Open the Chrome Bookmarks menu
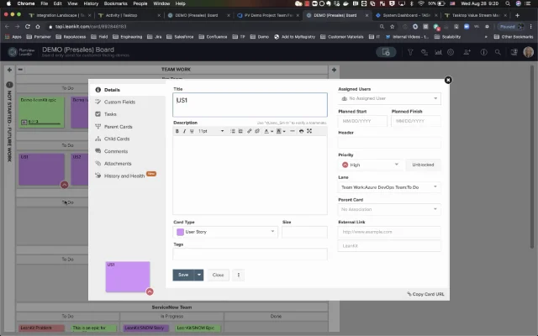This screenshot has width=538, height=336. 116,3
